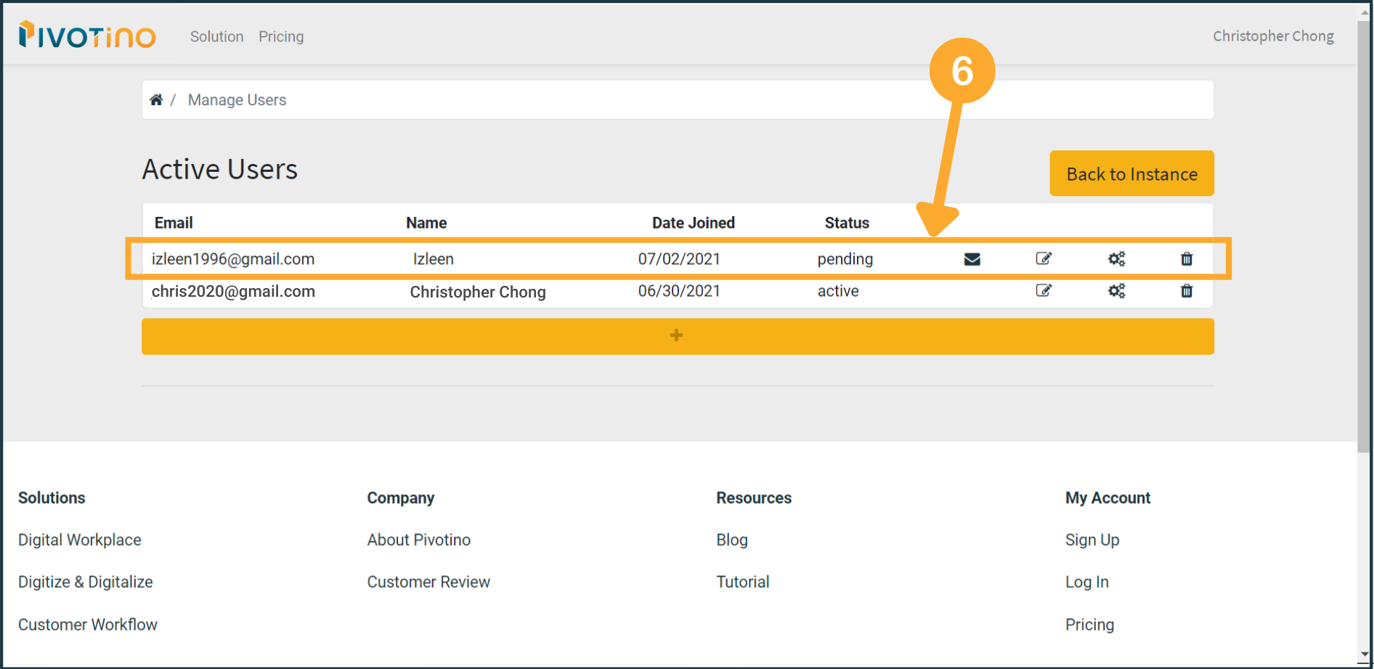Image resolution: width=1374 pixels, height=669 pixels.
Task: Edit Christopher Chong with pencil icon
Action: pyautogui.click(x=1043, y=291)
